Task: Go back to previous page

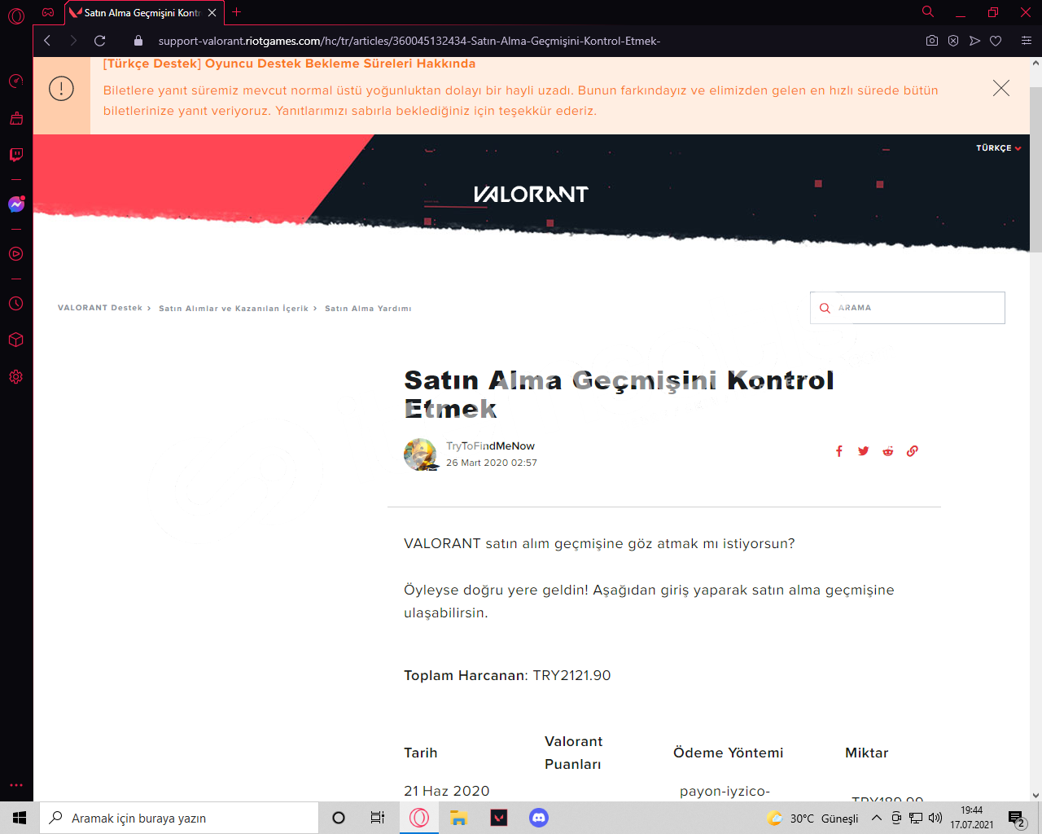Action: tap(47, 41)
